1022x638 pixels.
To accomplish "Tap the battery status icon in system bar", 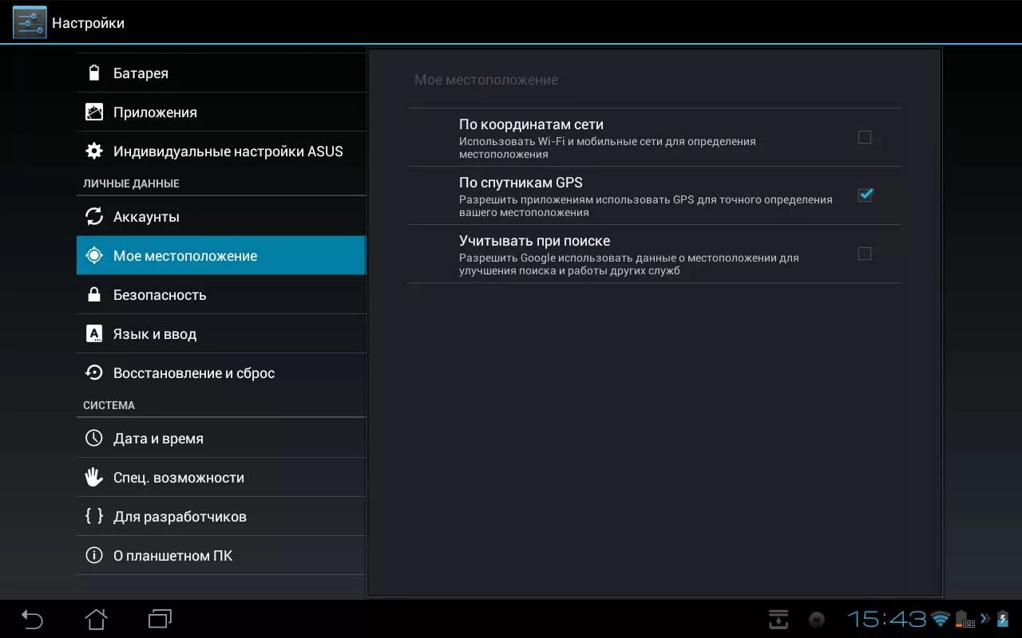I will [x=1003, y=620].
